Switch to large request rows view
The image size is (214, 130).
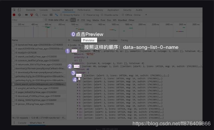pos(51,15)
